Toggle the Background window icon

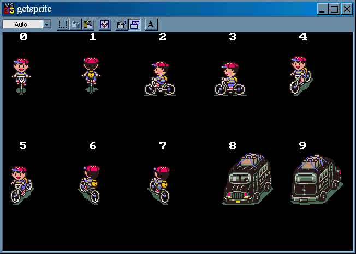tap(135, 24)
